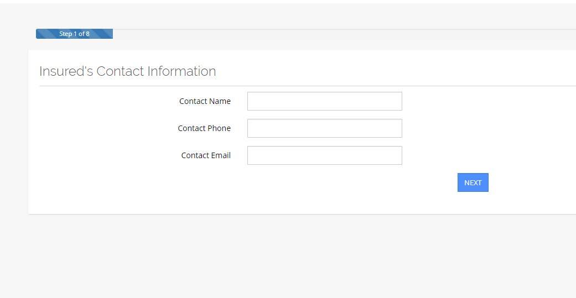Screen dimensions: 576x298
Task: Click into the Contact Name text field
Action: [324, 101]
